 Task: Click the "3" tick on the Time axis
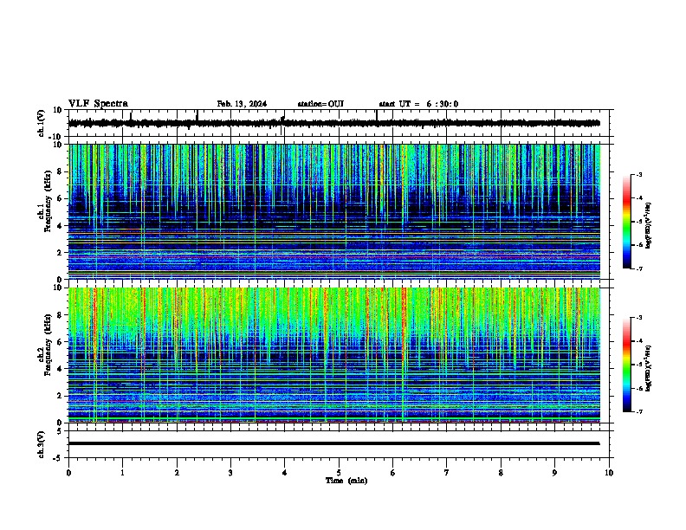click(230, 473)
